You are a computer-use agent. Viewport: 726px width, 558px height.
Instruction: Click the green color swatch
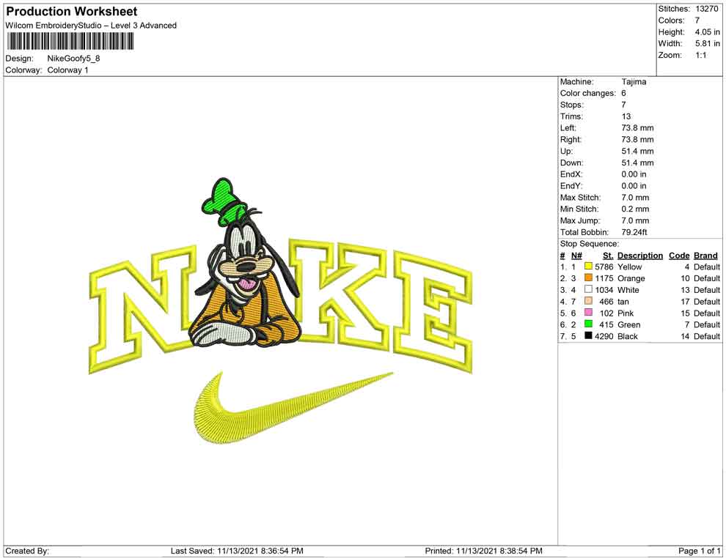tap(588, 324)
